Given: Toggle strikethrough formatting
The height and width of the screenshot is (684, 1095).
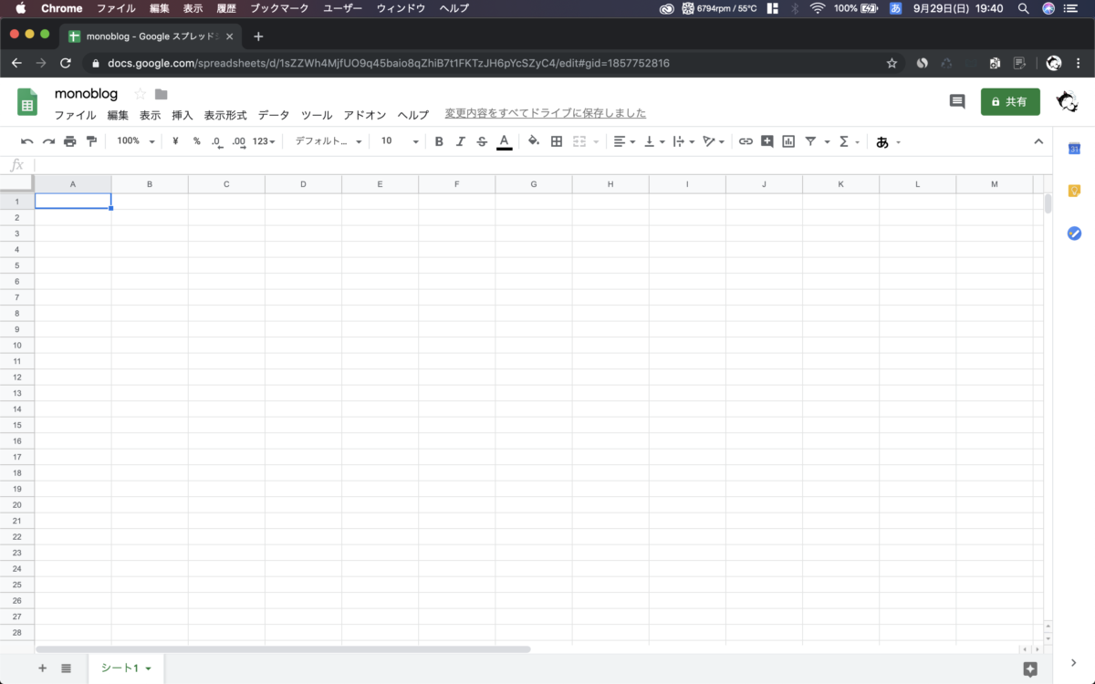Looking at the screenshot, I should click(x=482, y=141).
